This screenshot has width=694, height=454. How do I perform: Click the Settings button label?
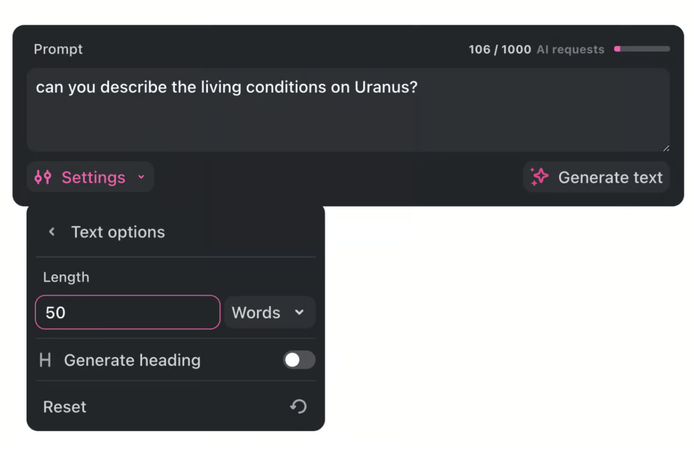[94, 177]
